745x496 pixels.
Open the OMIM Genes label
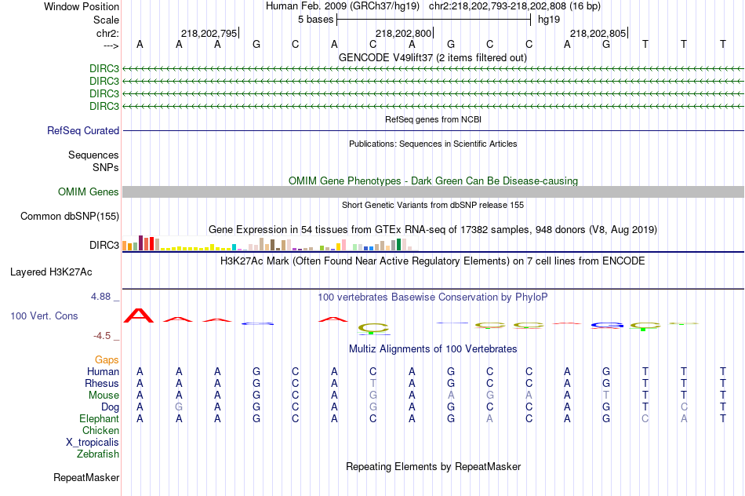(x=89, y=191)
